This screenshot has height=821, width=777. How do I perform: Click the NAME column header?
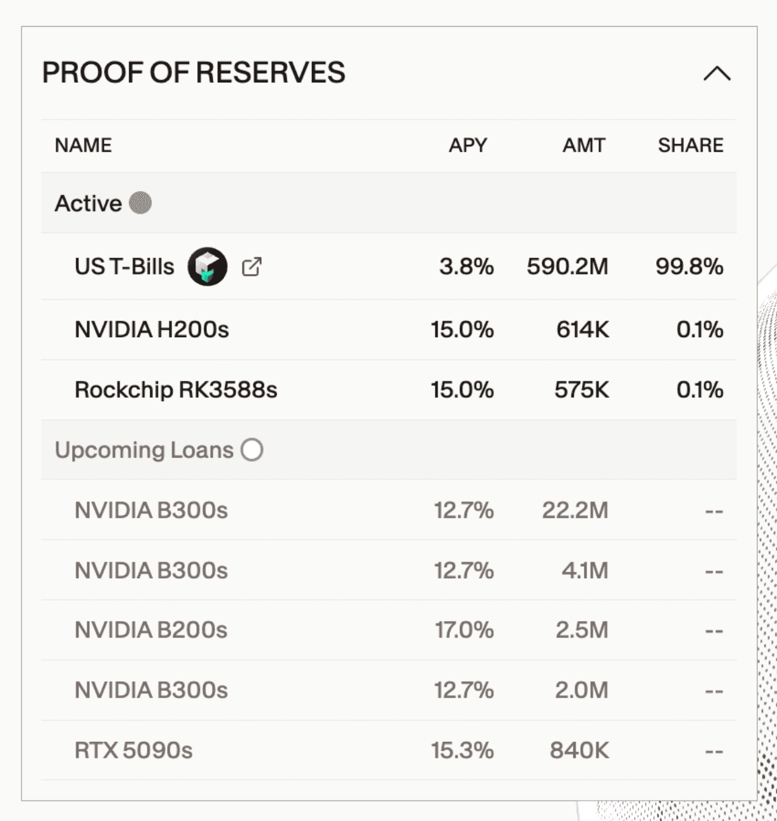(83, 145)
